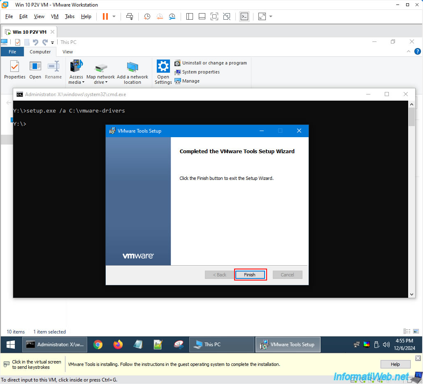Click the Finish button in setup wizard
The width and height of the screenshot is (423, 384).
[250, 275]
